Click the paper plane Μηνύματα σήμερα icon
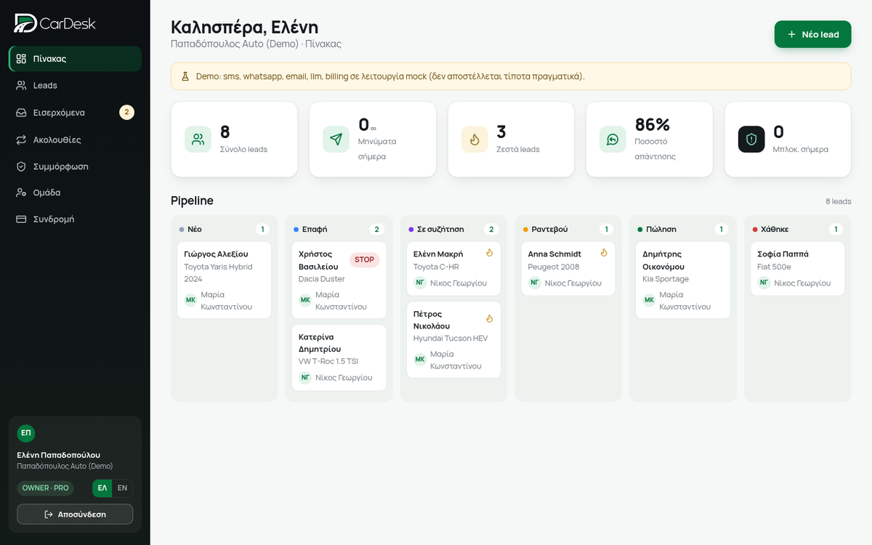Screen dimensions: 872x545 click(x=336, y=140)
